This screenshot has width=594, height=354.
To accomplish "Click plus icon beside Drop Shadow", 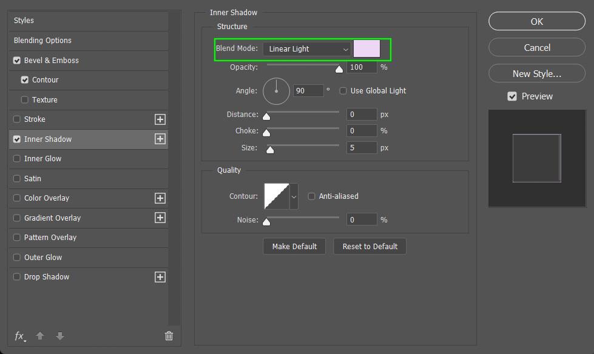I will pos(160,277).
